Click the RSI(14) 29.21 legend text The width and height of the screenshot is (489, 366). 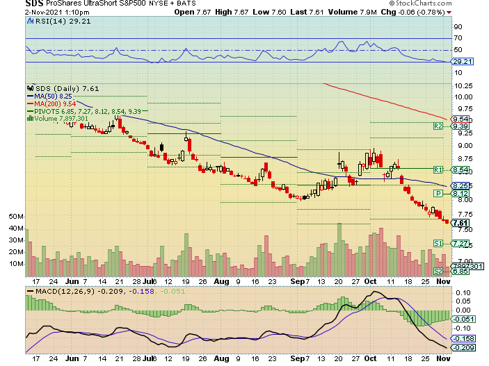pos(63,21)
